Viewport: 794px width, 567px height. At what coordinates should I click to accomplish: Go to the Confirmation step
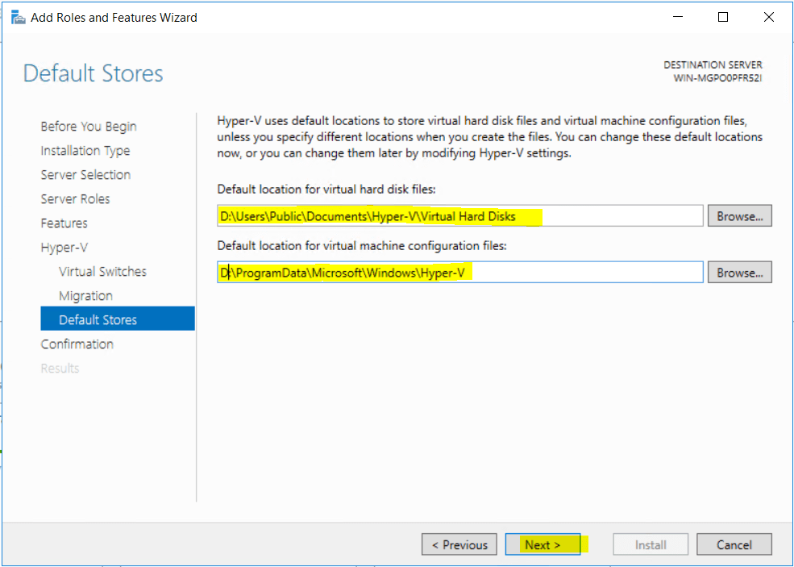77,344
